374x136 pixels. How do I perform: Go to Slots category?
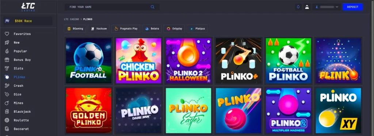click(x=19, y=68)
